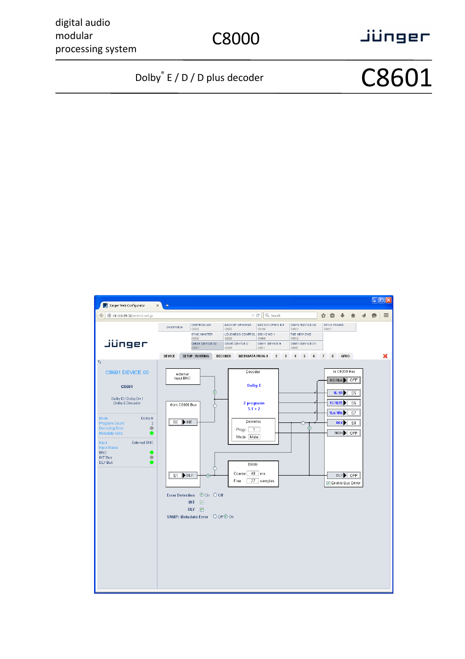
Task: Select the GPI/O FRAME module
Action: click(x=340, y=327)
